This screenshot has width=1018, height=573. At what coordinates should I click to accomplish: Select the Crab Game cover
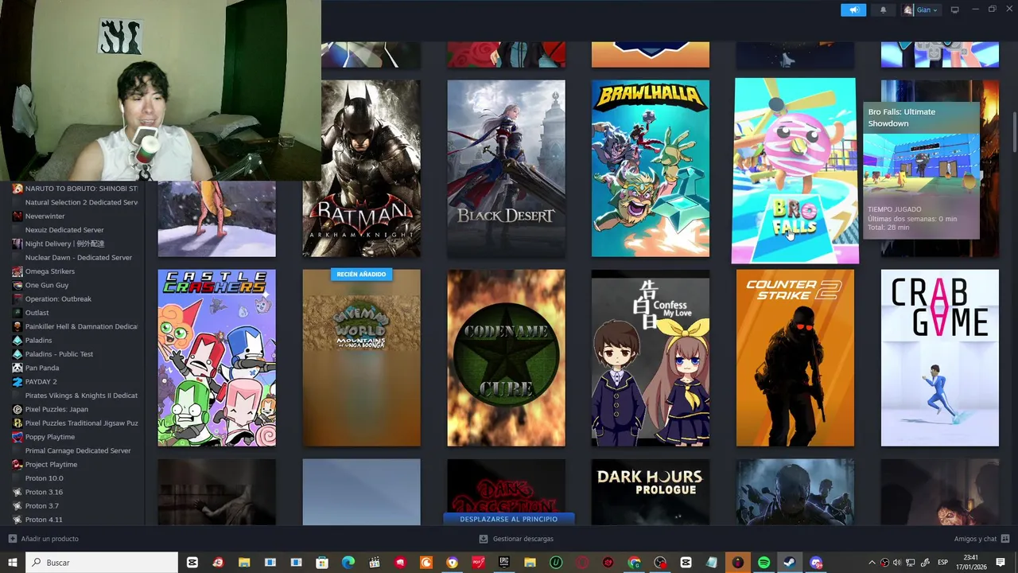[x=939, y=357]
